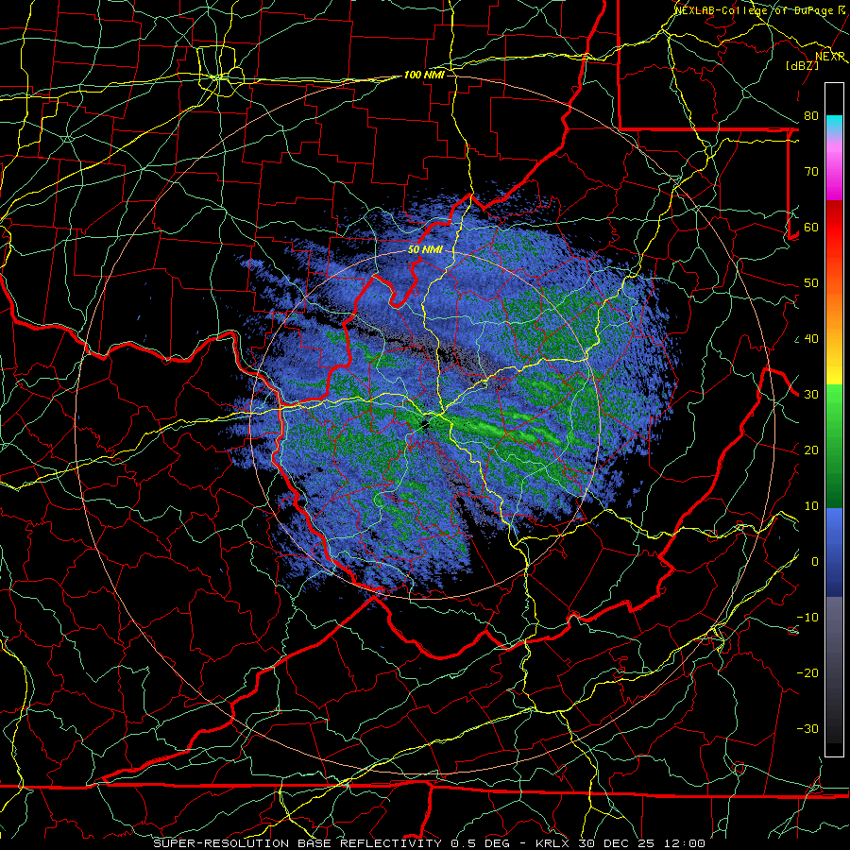Click the "[dBZ]" unit label
The image size is (850, 850).
pos(802,65)
